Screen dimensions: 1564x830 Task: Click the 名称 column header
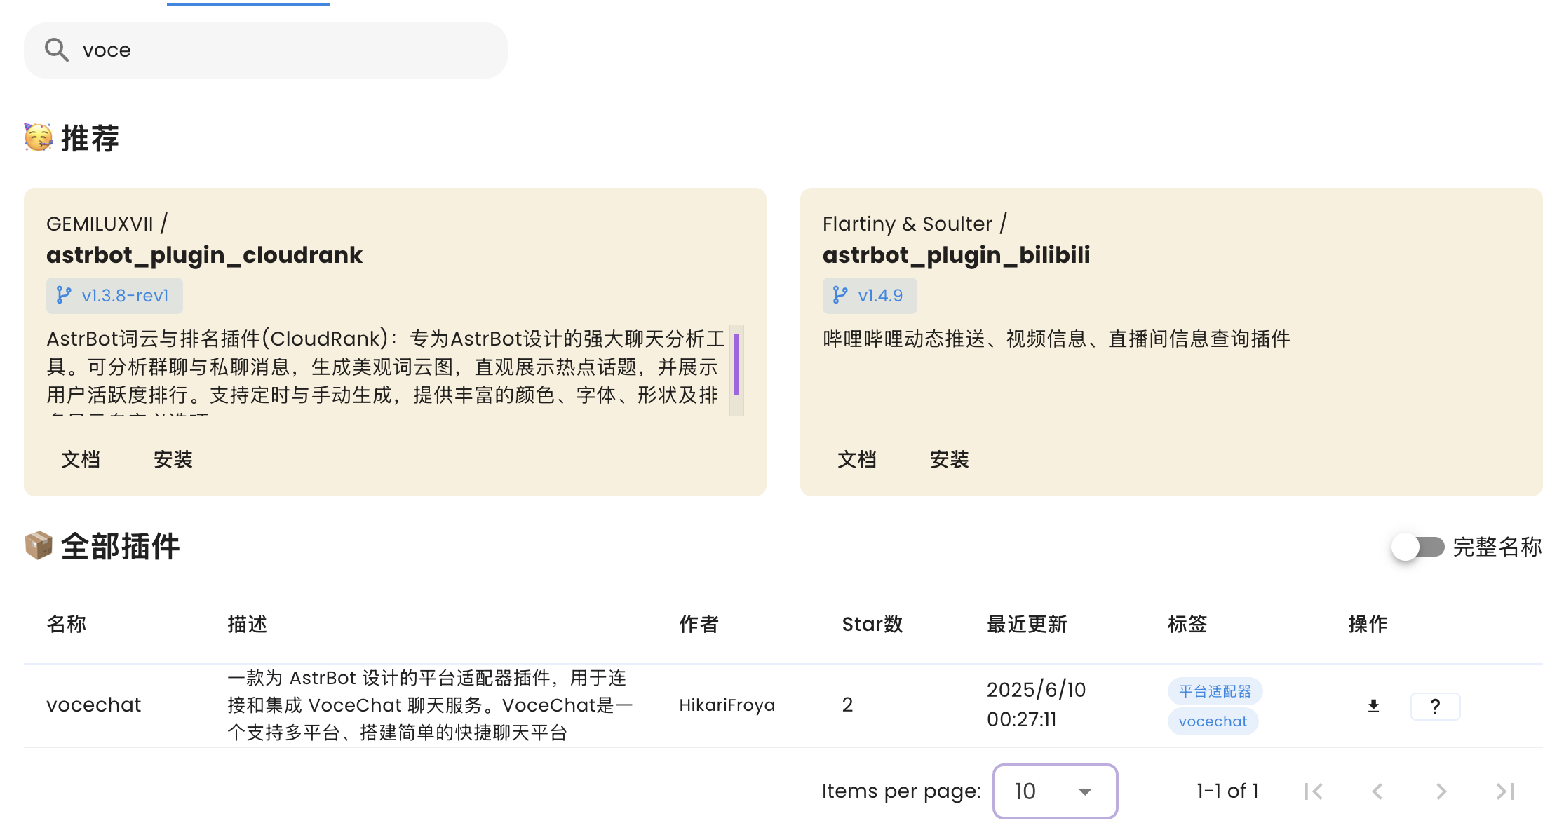[x=67, y=624]
